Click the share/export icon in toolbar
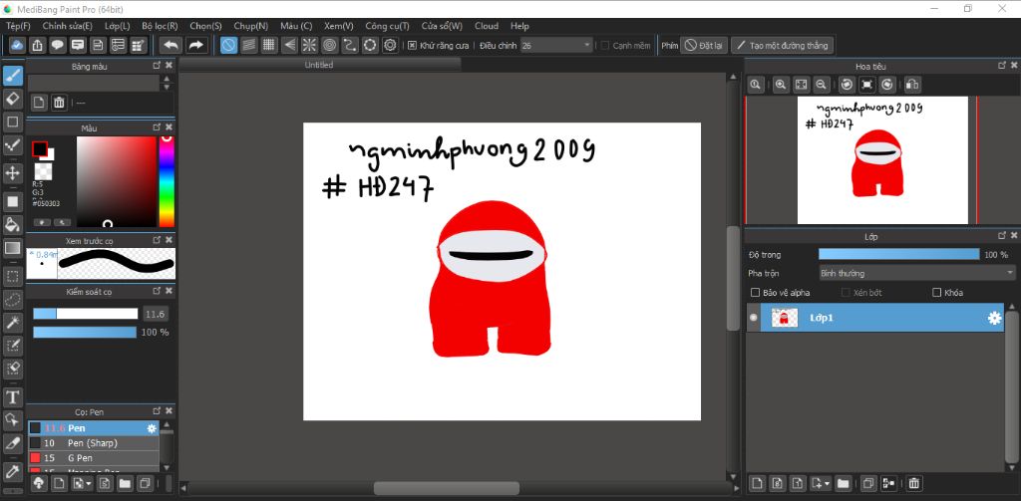 [x=37, y=45]
